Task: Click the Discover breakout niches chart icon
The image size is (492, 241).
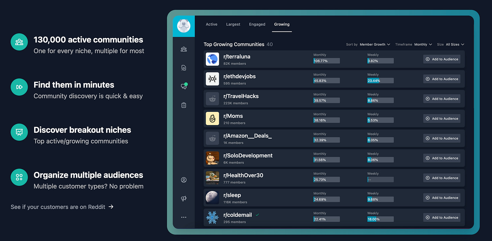Action: 19,132
